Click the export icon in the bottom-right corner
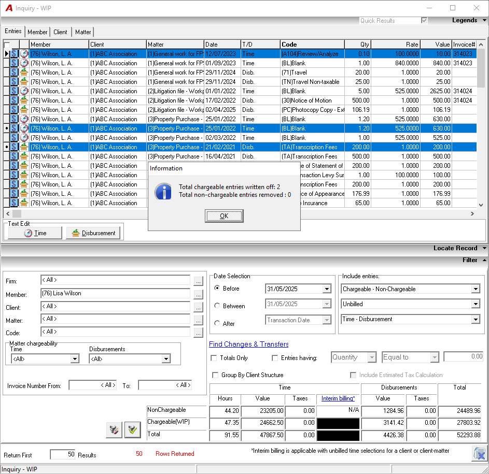 [479, 453]
